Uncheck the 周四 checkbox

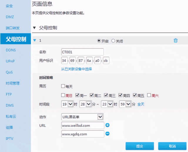pyautogui.click(x=120, y=95)
